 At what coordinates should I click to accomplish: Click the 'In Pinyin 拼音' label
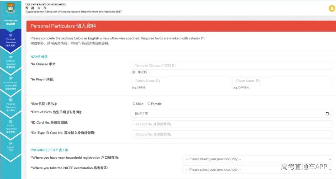(42, 79)
